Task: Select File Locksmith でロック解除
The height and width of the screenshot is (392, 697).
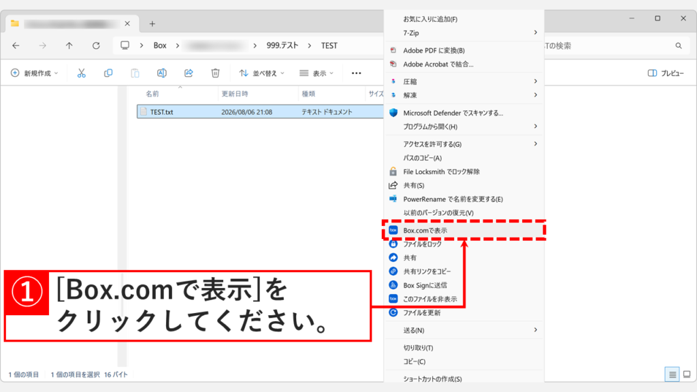Action: tap(464, 171)
